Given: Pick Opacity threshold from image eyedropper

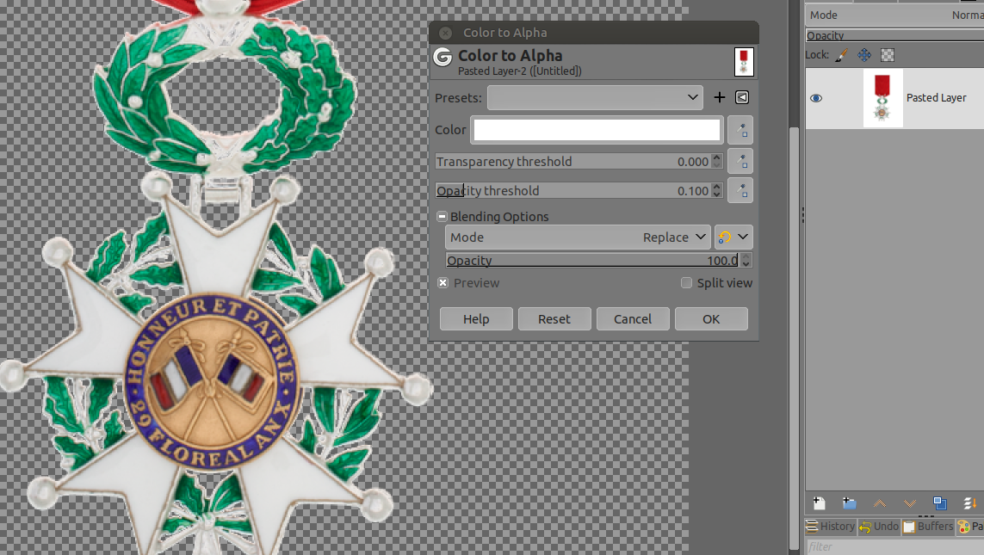Looking at the screenshot, I should pyautogui.click(x=740, y=190).
